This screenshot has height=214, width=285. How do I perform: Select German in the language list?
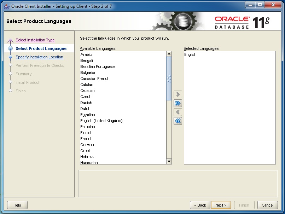point(123,145)
